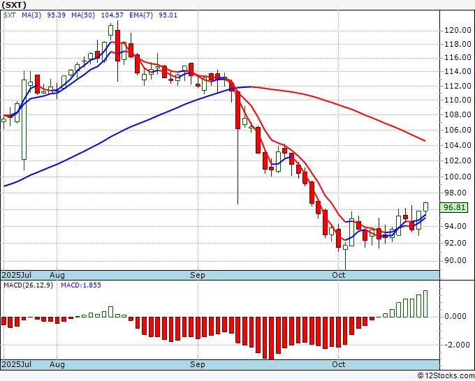Click the 116.00 price axis label
Viewport: 475px width, 381px height.
tap(458, 57)
